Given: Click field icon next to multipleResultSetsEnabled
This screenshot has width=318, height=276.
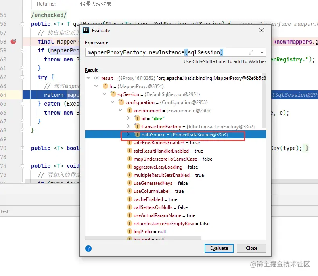Looking at the screenshot, I should point(129,175).
